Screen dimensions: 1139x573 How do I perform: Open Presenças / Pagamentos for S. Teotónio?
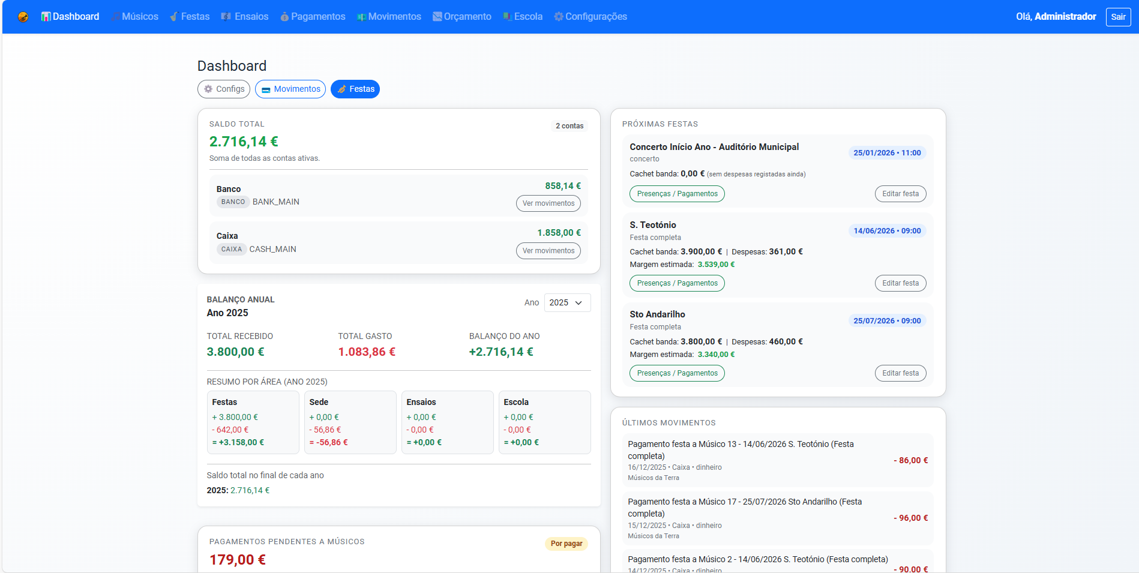(x=677, y=283)
